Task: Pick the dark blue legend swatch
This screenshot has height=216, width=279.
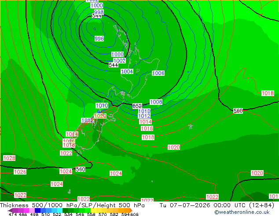Action: [37, 210]
